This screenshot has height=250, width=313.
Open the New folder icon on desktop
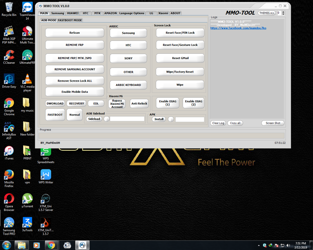[x=27, y=129]
